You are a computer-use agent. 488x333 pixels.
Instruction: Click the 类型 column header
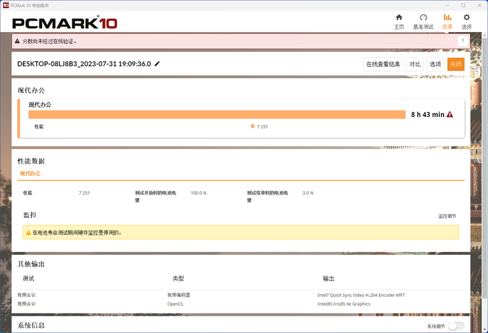pyautogui.click(x=178, y=278)
